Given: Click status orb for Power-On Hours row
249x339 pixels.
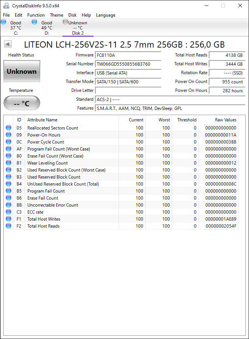Looking at the screenshot, I should click(8, 135).
